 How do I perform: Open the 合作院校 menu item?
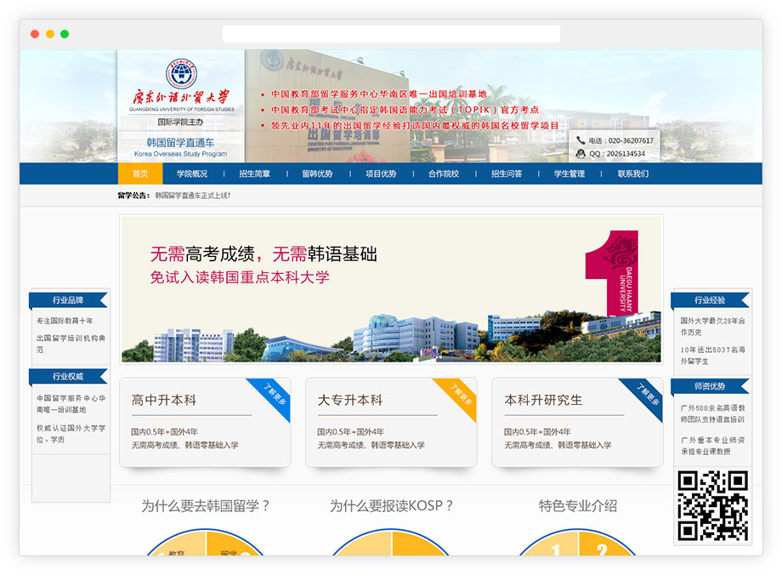[444, 174]
